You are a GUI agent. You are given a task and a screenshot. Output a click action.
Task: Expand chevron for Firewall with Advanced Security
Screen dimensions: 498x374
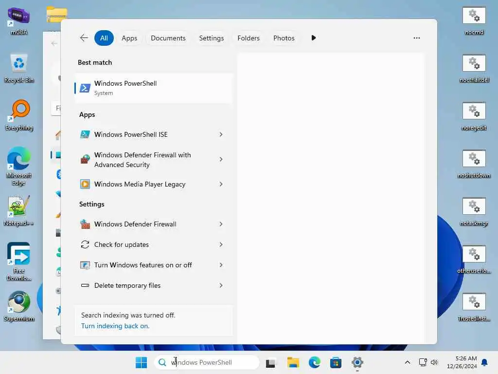[221, 159]
